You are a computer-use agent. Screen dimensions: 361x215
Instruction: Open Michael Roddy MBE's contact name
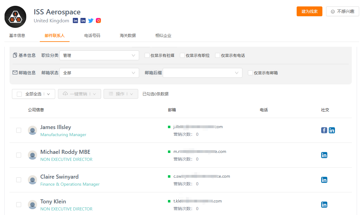(x=65, y=152)
